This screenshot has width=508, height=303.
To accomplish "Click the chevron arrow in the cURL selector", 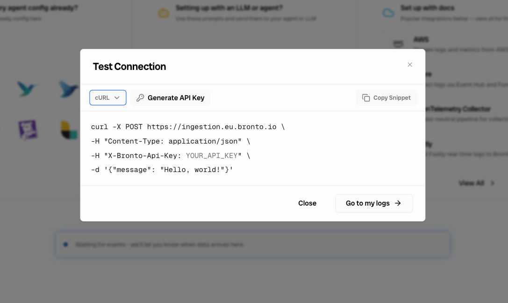I will click(117, 97).
